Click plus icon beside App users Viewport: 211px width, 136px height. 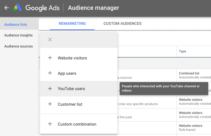tap(50, 73)
